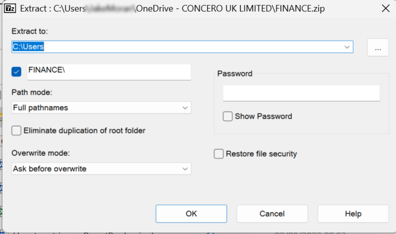Open the browse folder ellipsis button
This screenshot has width=396, height=234.
coord(378,47)
